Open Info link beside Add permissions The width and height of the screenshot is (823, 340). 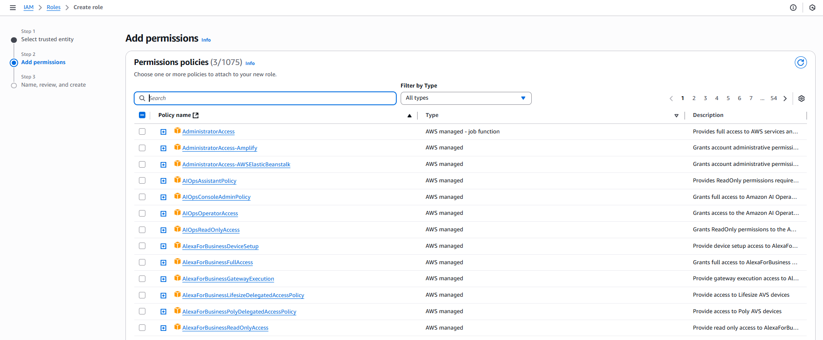coord(206,40)
